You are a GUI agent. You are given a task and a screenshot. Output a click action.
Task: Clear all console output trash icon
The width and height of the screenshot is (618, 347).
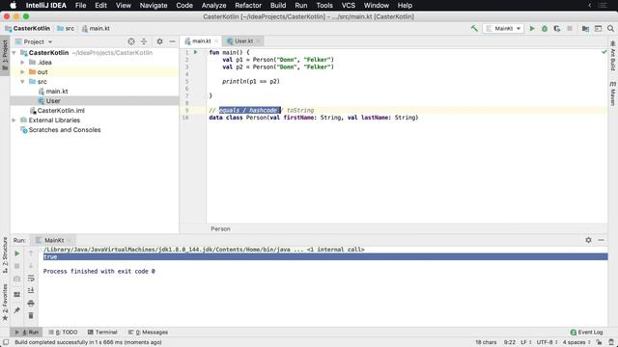tap(31, 315)
